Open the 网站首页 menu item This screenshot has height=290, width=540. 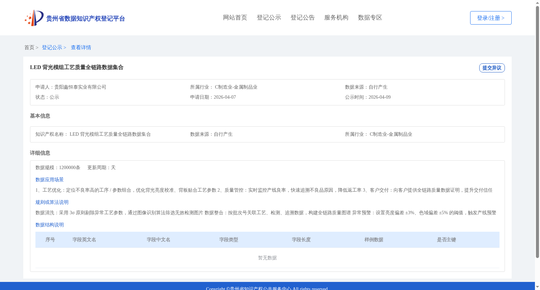click(x=235, y=18)
